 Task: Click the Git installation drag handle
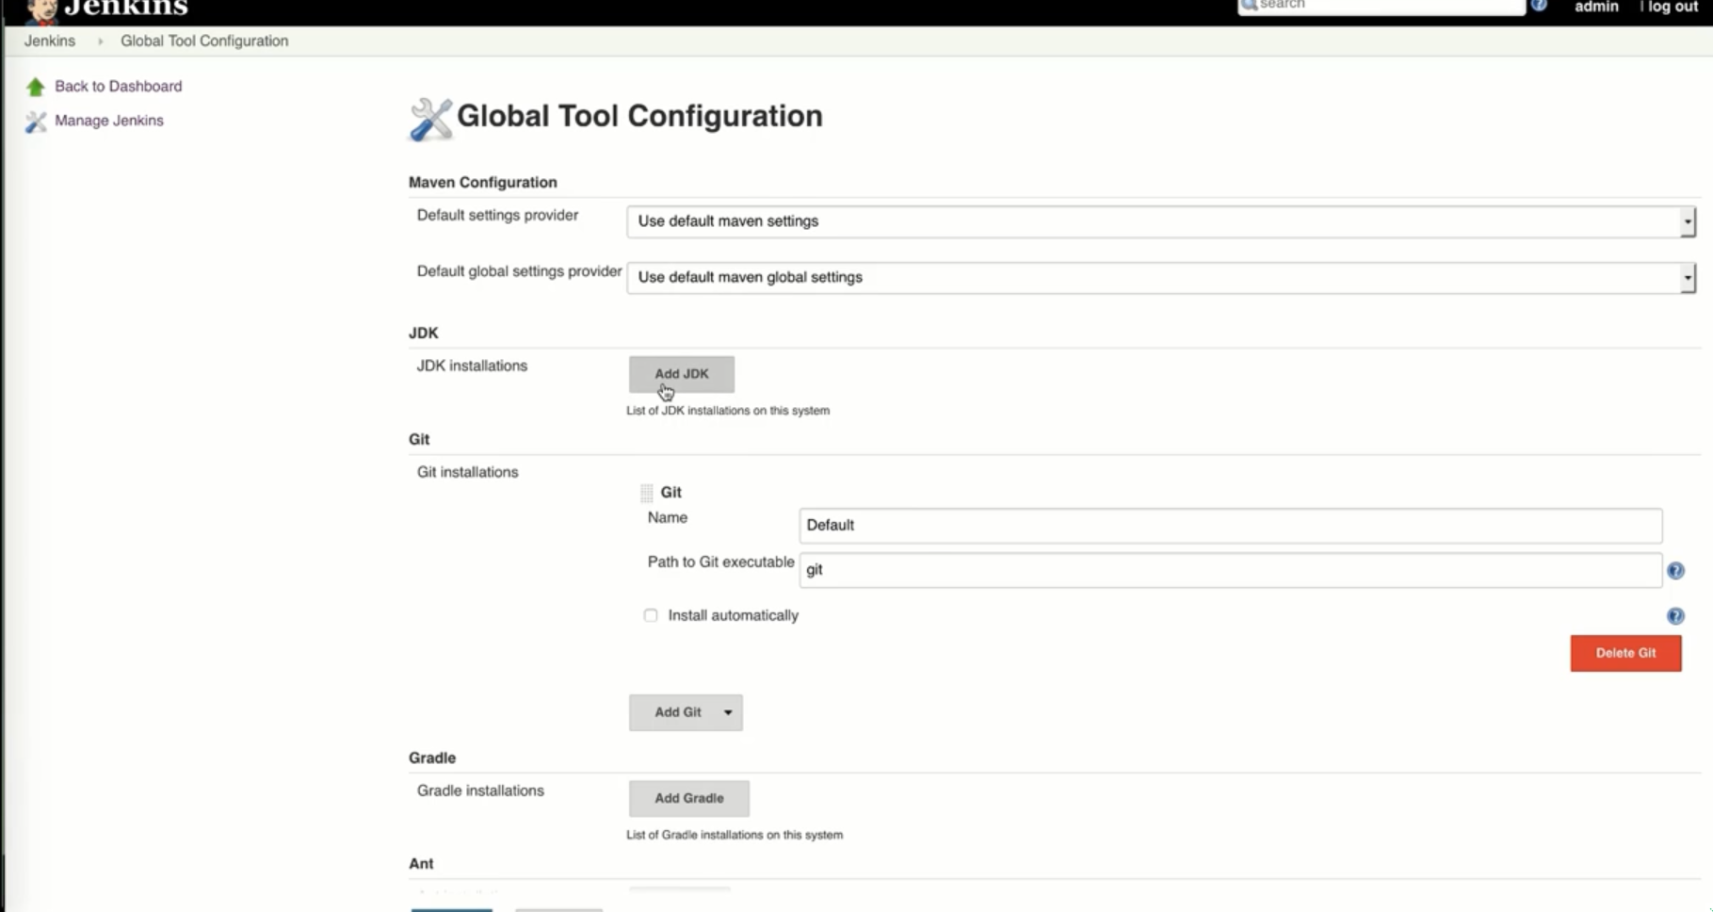pos(646,493)
